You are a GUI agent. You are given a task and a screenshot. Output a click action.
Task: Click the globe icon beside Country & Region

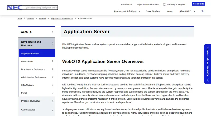tap(164, 4)
